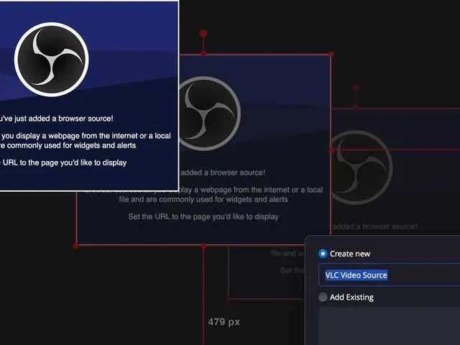Click the top-right red corner handle of middle source
This screenshot has width=460, height=345.
tap(331, 54)
